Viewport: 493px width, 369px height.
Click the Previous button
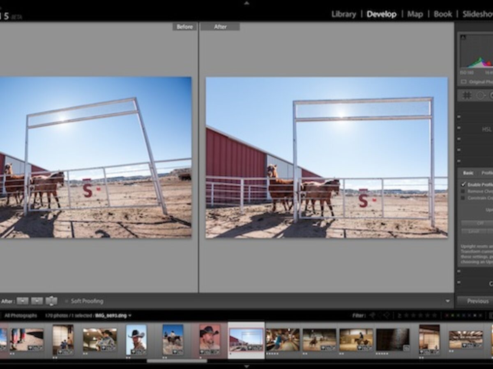(x=479, y=301)
